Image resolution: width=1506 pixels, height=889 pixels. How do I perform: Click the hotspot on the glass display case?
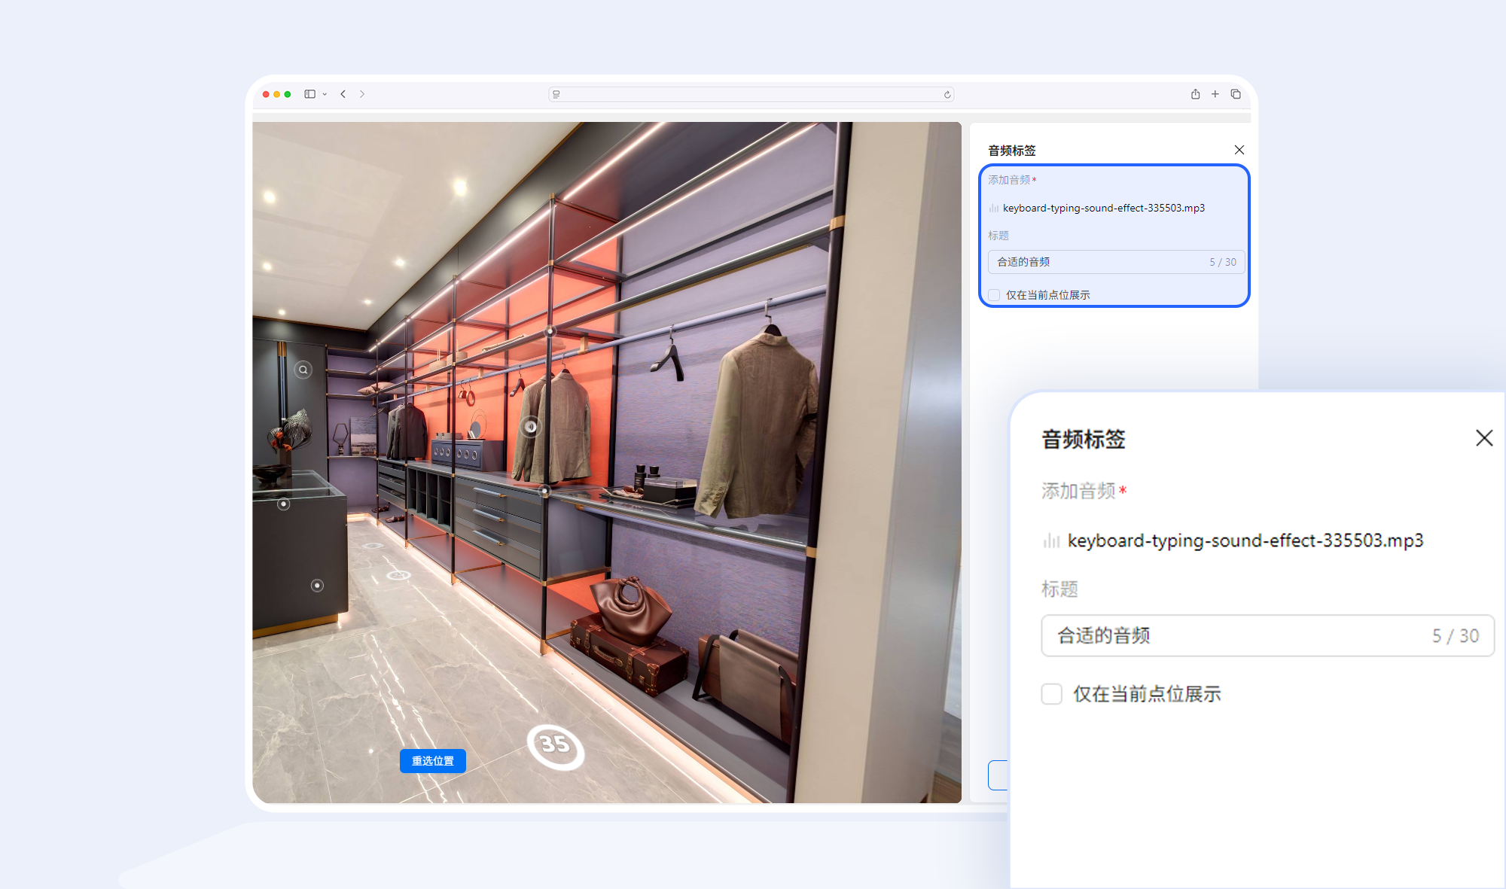click(x=283, y=504)
